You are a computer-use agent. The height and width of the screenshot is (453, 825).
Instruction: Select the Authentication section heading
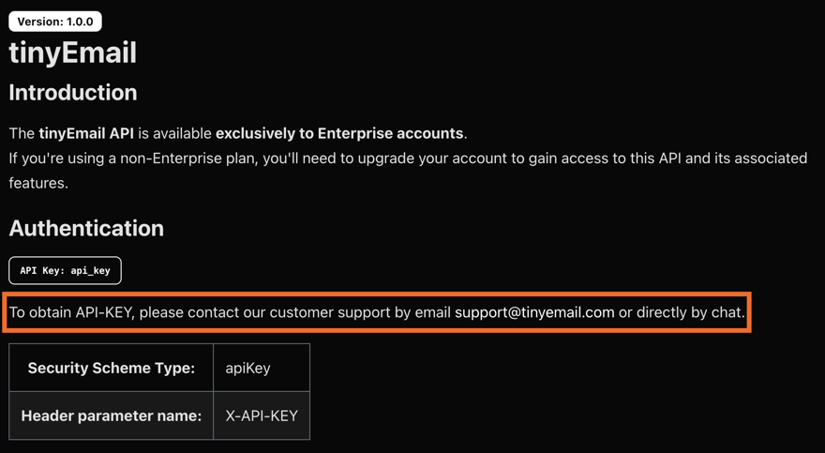(86, 228)
